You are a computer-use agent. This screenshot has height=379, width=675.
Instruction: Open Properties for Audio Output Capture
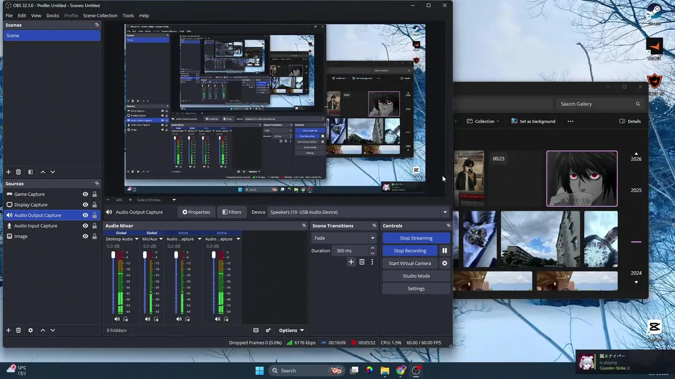[x=196, y=212]
